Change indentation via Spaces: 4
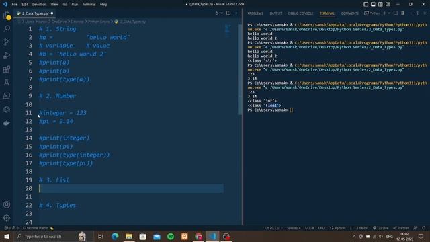The image size is (430, 242). click(x=294, y=228)
